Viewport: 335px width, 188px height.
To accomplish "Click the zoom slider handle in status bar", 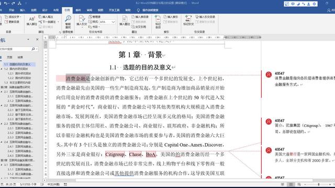I will click(x=319, y=184).
